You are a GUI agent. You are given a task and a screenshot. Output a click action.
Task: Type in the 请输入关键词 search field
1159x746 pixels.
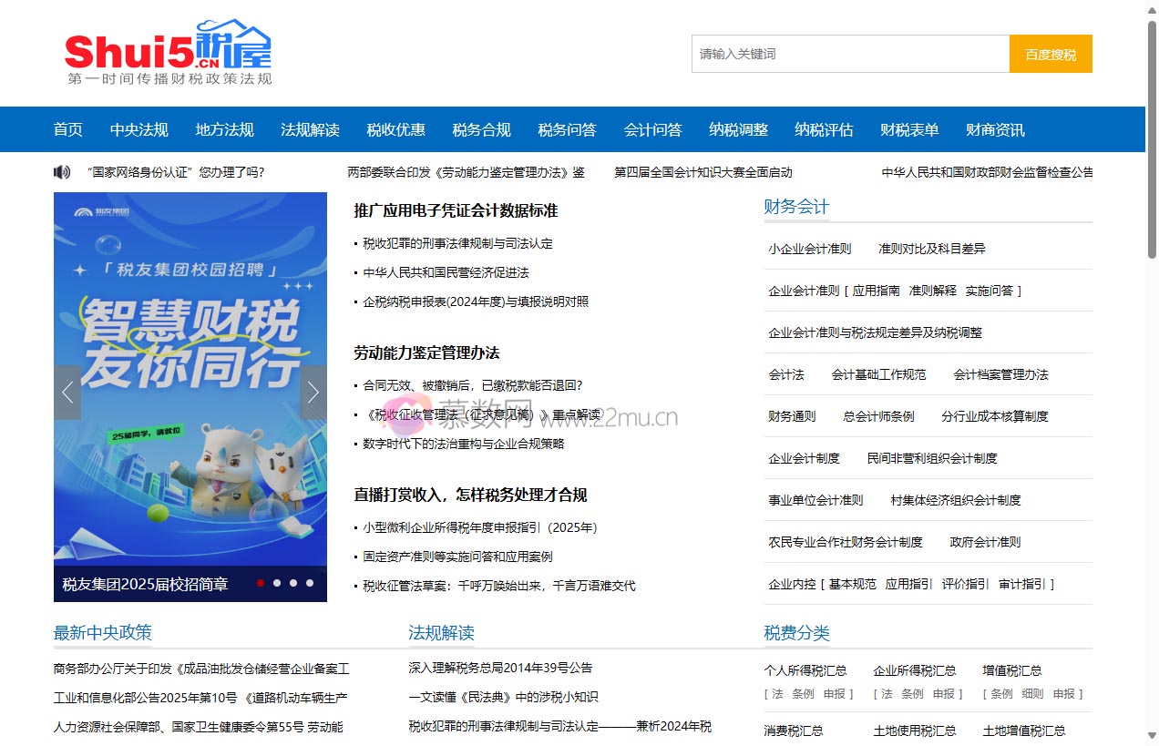(x=849, y=54)
